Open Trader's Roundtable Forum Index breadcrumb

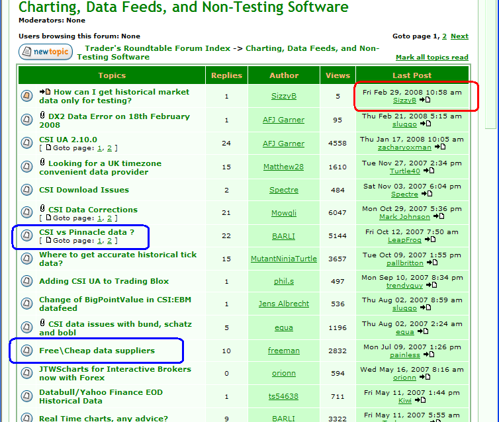(x=158, y=48)
